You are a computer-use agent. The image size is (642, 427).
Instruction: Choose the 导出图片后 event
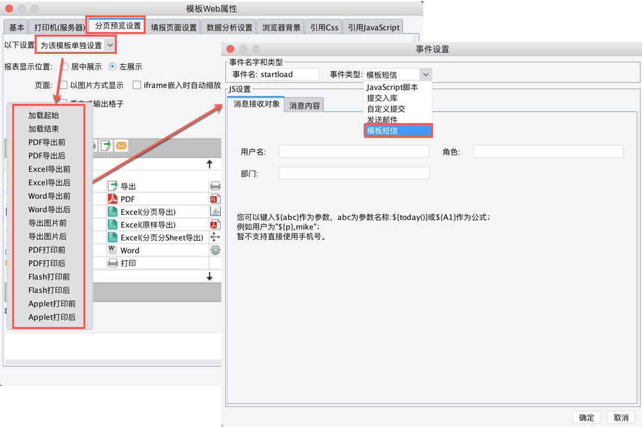[49, 236]
